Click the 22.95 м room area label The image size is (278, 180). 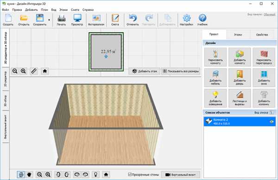pos(108,51)
